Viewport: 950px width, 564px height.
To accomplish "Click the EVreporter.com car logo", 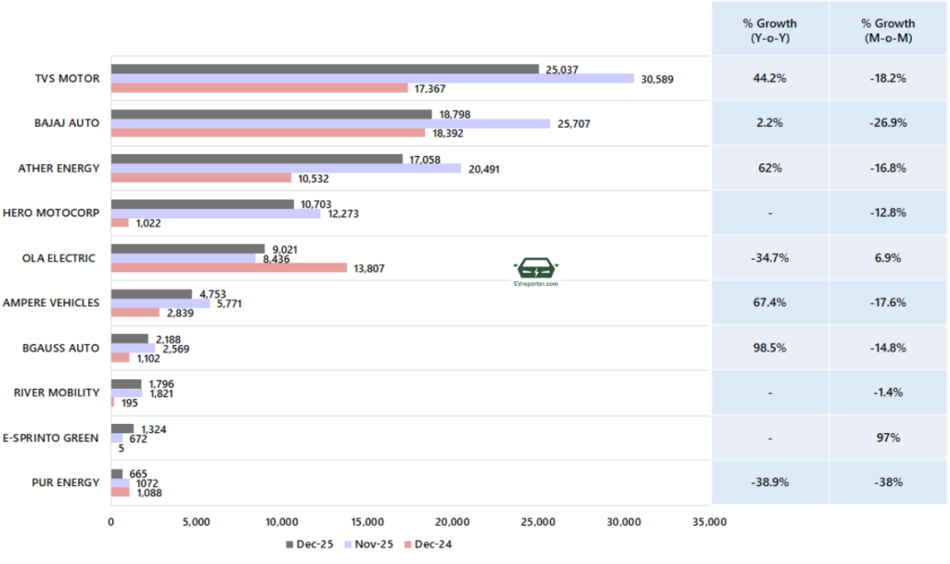I will [535, 270].
